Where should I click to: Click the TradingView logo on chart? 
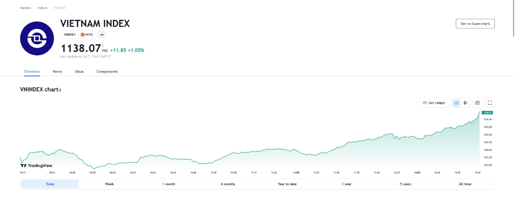click(36, 165)
